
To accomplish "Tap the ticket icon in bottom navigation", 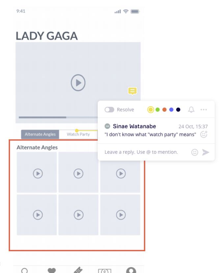I will coord(78,270).
